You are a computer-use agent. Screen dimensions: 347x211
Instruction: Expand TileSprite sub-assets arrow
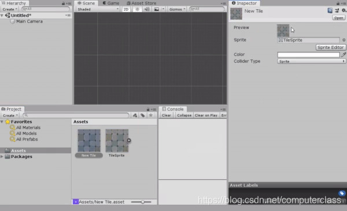pyautogui.click(x=129, y=140)
